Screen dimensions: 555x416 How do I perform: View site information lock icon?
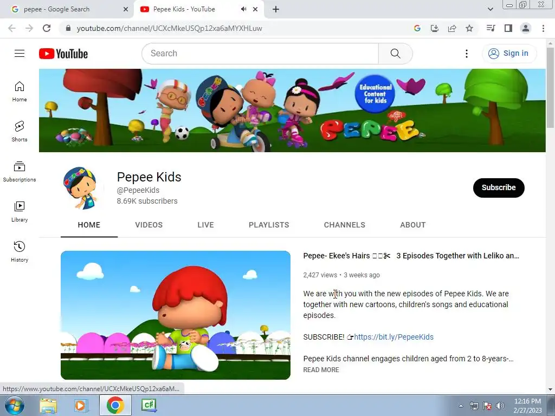pyautogui.click(x=68, y=28)
